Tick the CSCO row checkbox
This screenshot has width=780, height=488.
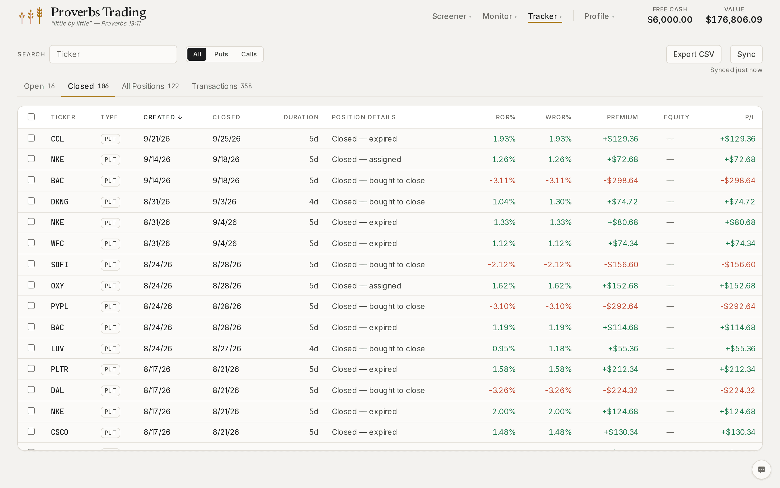tap(31, 432)
